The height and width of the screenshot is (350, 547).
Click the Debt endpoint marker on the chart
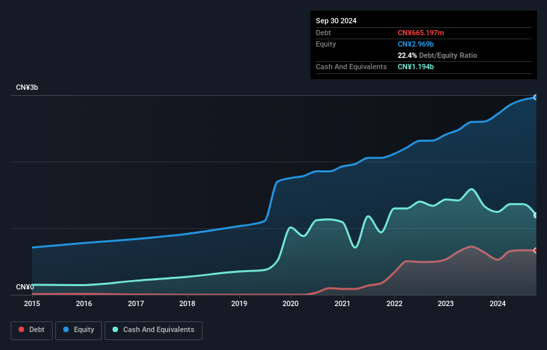pos(536,251)
